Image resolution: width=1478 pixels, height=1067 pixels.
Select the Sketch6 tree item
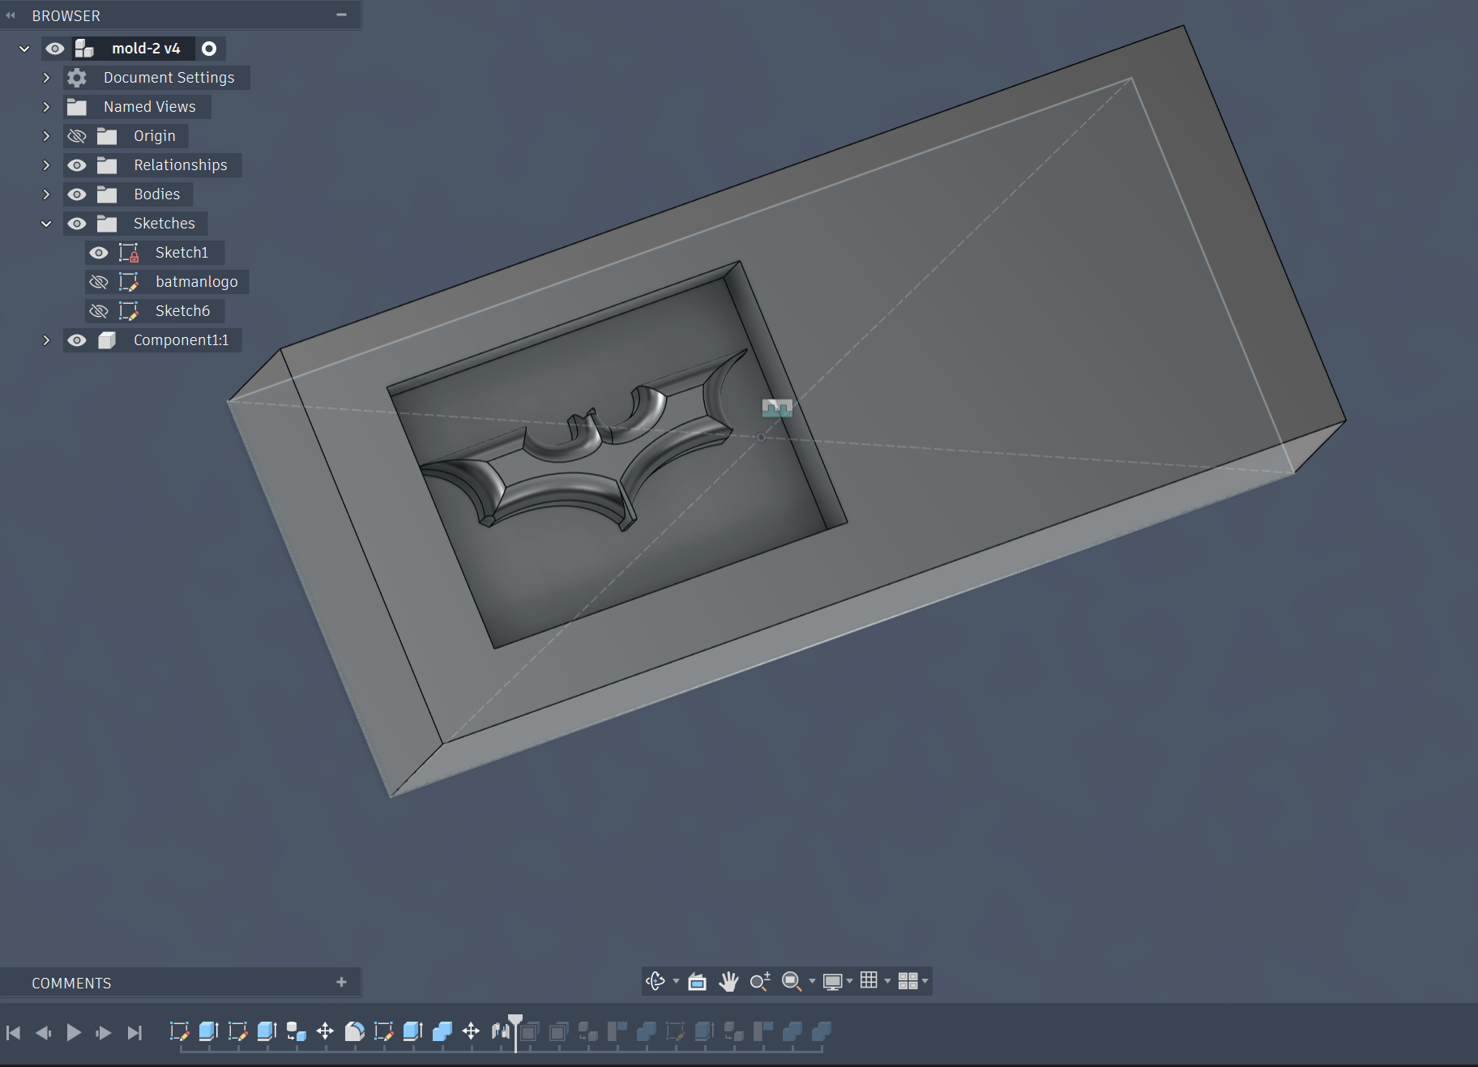click(182, 311)
